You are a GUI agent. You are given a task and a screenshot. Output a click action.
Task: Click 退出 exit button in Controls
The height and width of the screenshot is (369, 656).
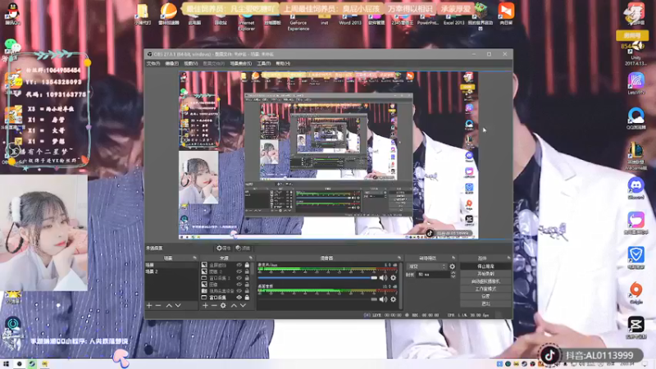tap(485, 303)
